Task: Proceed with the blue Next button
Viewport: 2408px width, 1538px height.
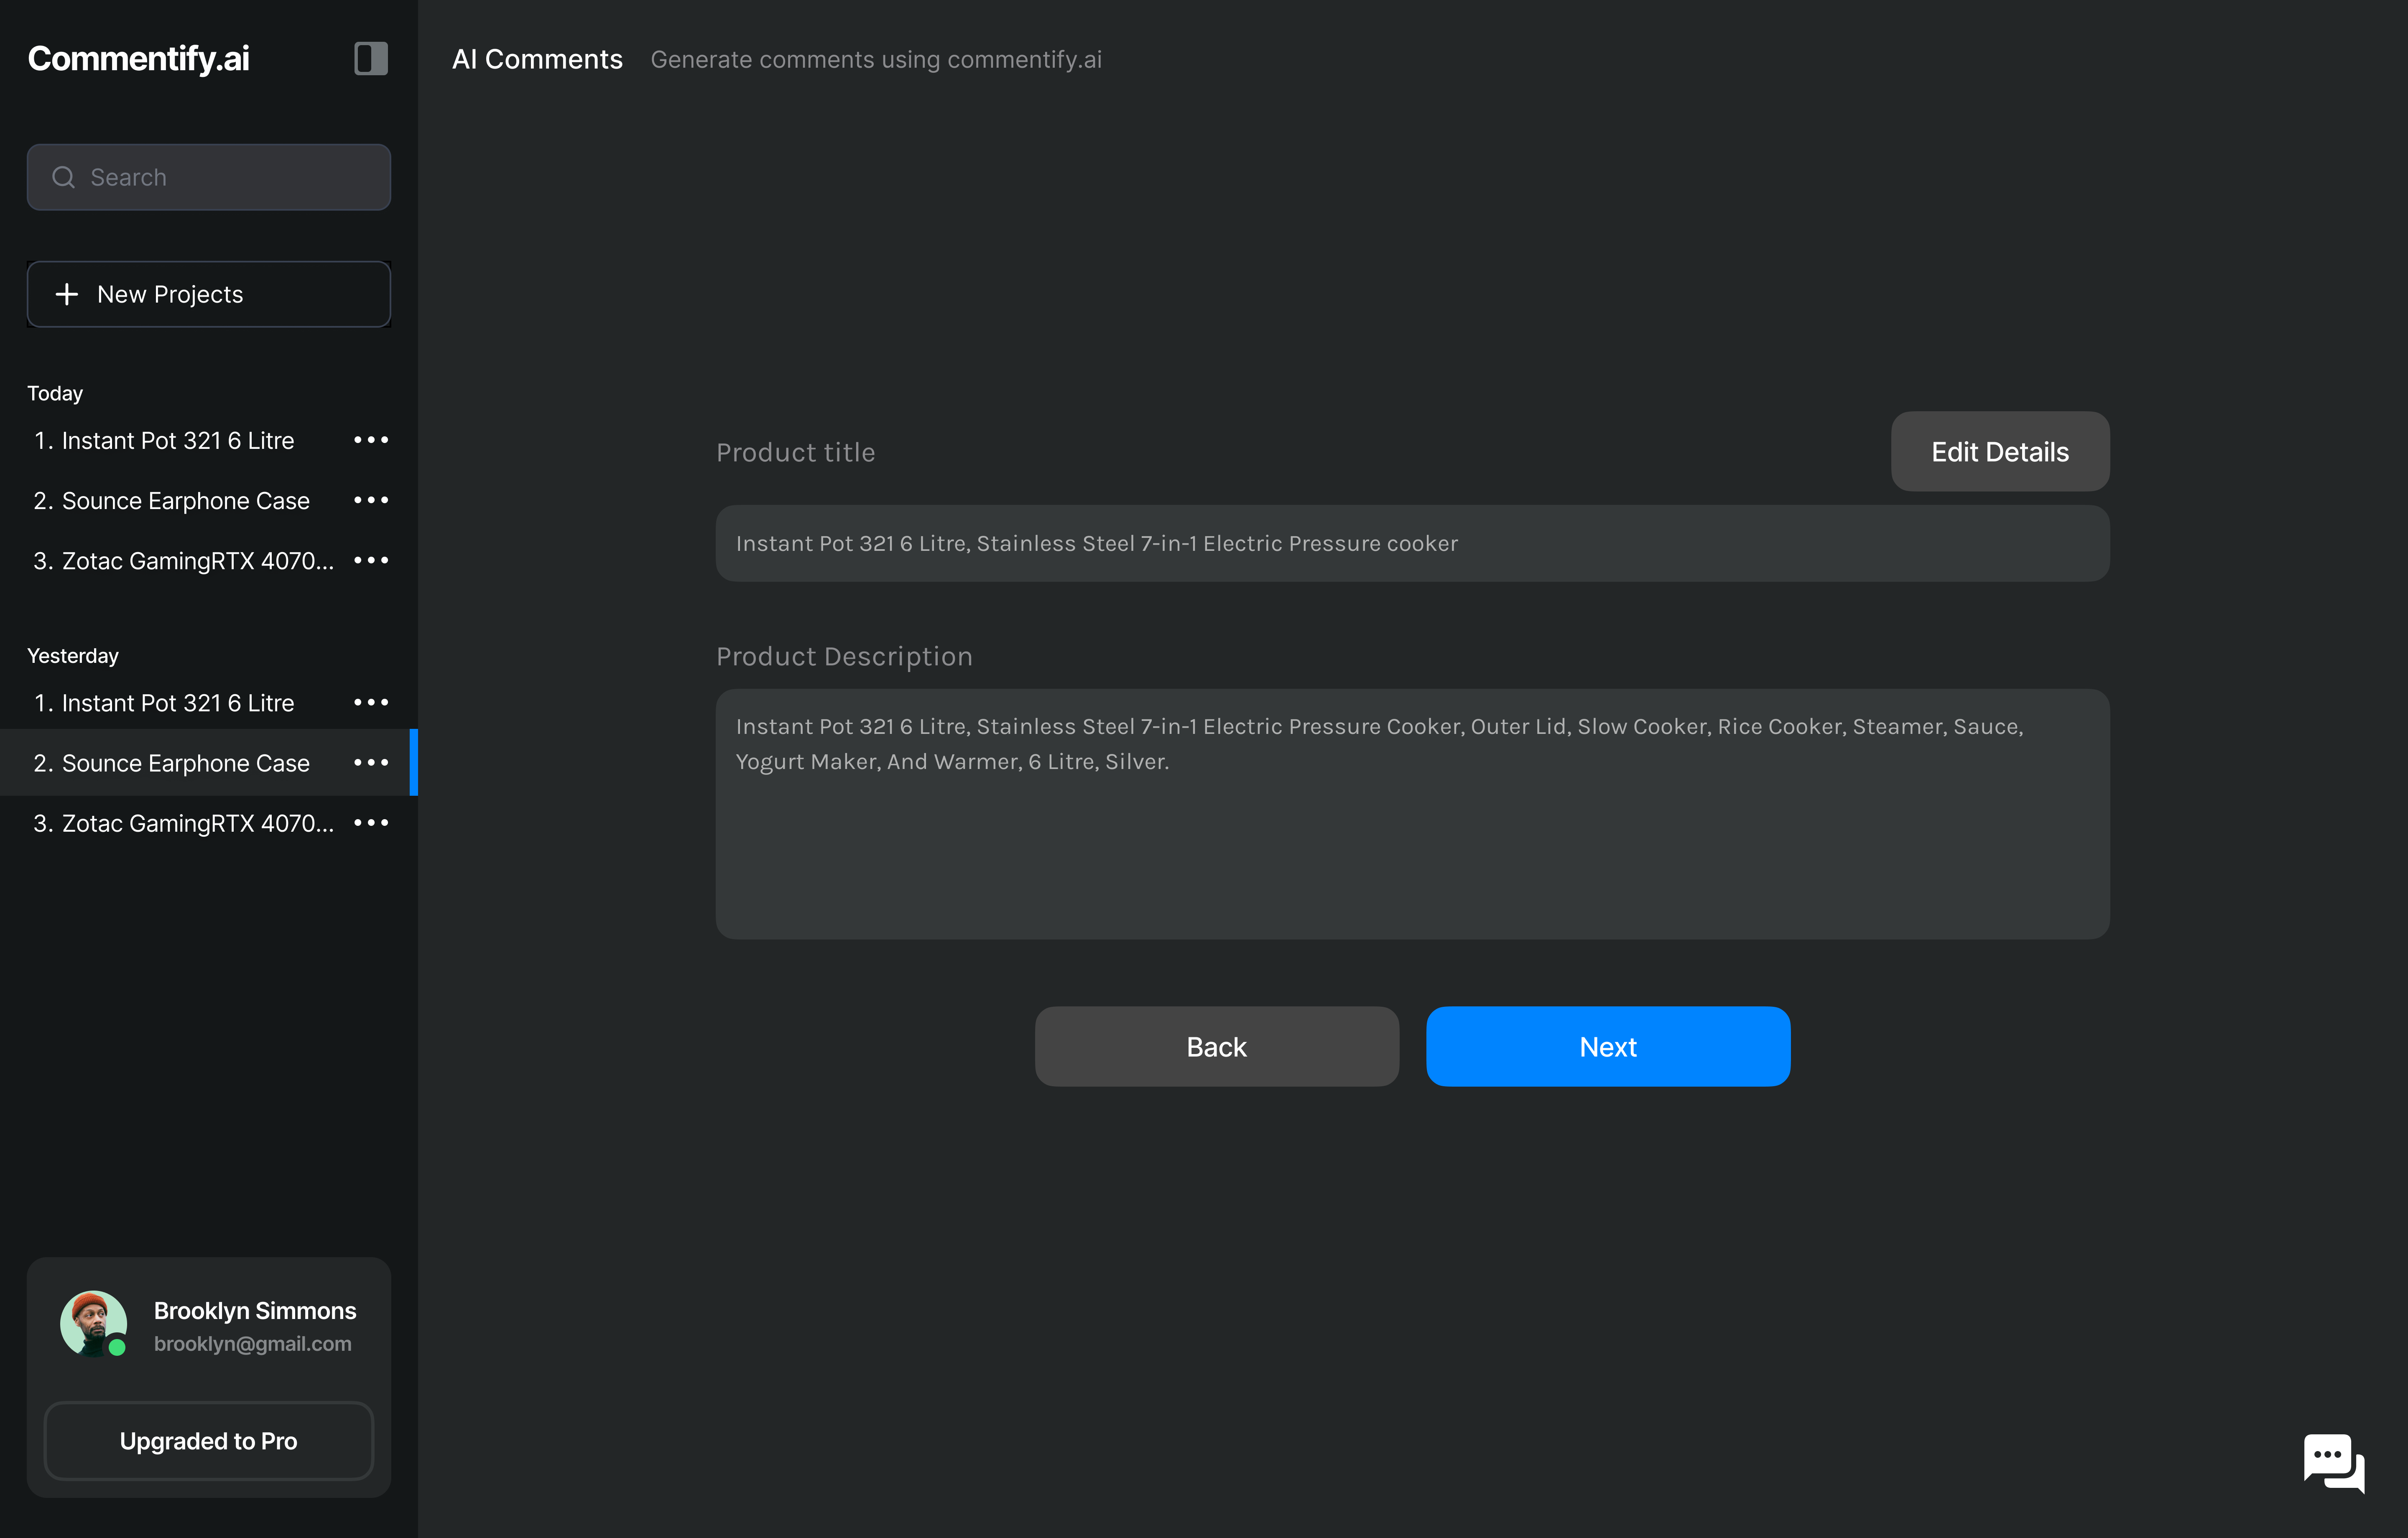Action: coord(1608,1046)
